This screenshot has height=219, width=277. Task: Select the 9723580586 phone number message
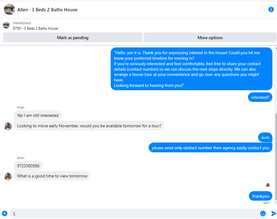(x=28, y=166)
